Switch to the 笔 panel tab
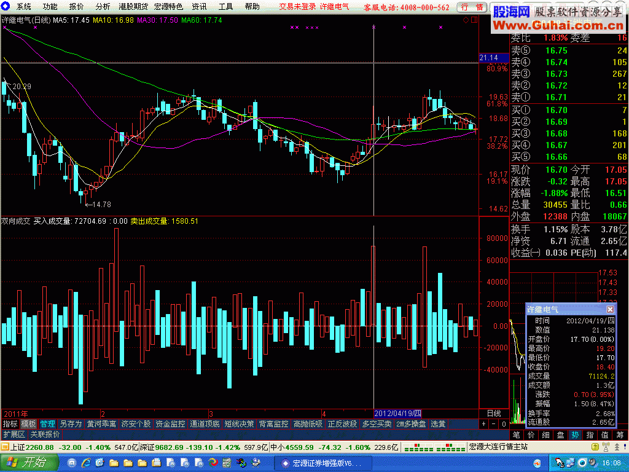The image size is (629, 472). coord(516,435)
